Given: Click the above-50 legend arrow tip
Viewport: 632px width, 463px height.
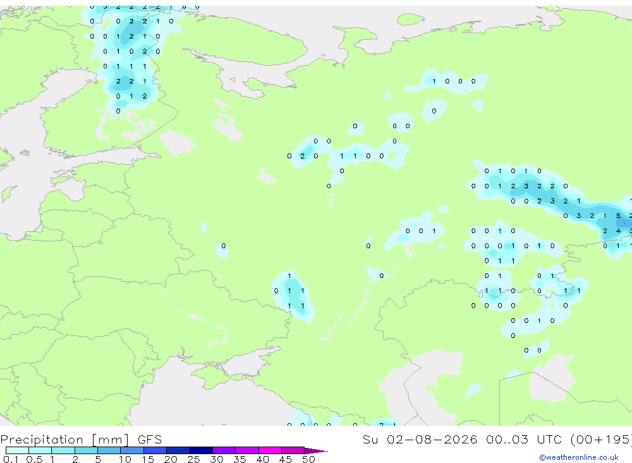Looking at the screenshot, I should 316,450.
